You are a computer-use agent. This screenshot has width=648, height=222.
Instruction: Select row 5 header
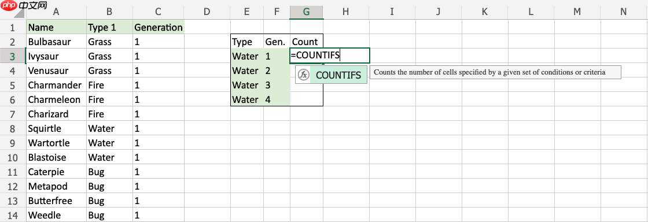click(13, 85)
